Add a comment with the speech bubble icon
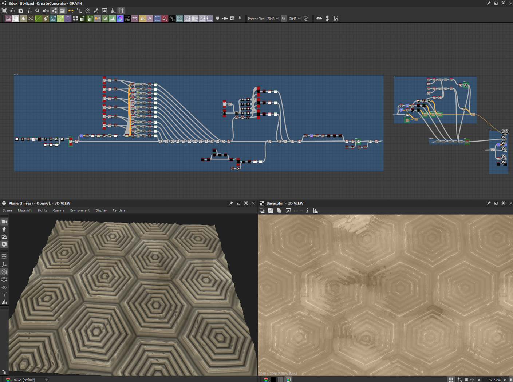The image size is (513, 382). (x=217, y=19)
